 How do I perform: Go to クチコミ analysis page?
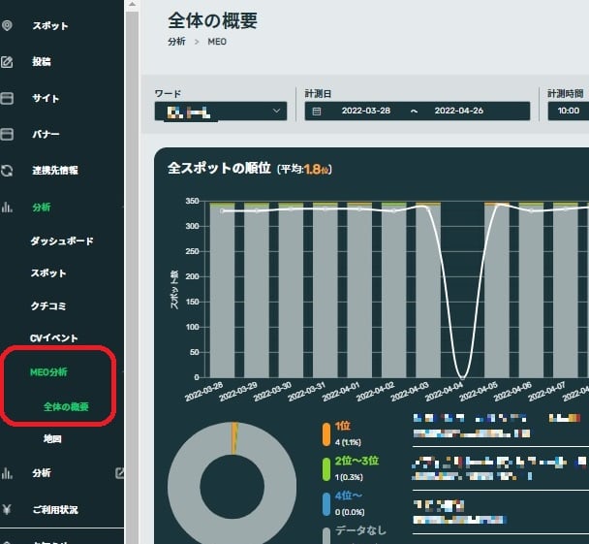tap(48, 305)
